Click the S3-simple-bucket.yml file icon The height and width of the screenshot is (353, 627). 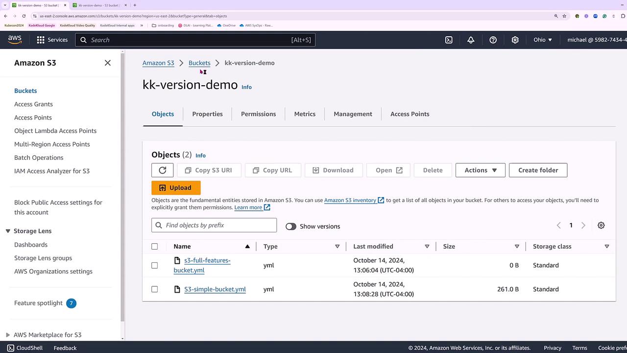click(x=177, y=289)
